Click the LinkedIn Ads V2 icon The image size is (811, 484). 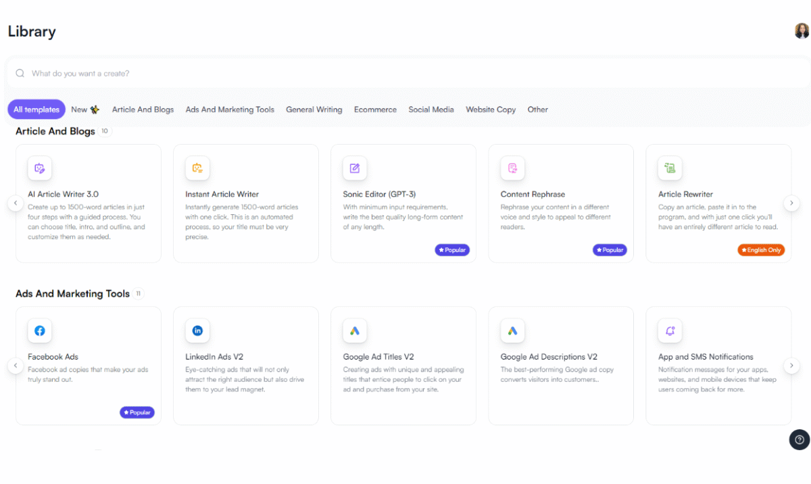pos(197,331)
